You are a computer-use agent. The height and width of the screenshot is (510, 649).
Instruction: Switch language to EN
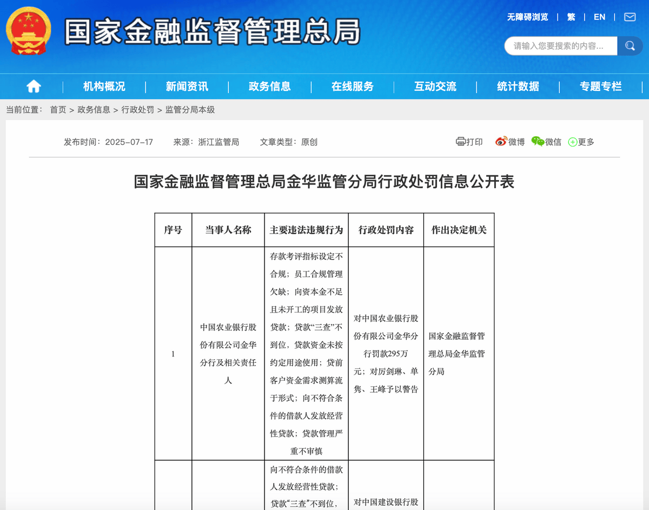pos(599,17)
